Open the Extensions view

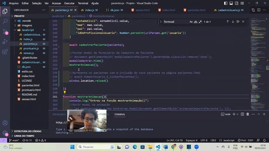(5, 52)
